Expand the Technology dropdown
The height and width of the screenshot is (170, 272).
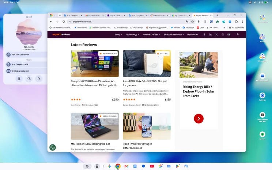pyautogui.click(x=132, y=34)
